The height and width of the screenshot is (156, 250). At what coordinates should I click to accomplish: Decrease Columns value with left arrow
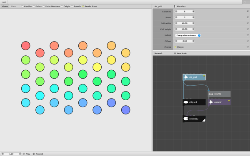[x=176, y=12]
